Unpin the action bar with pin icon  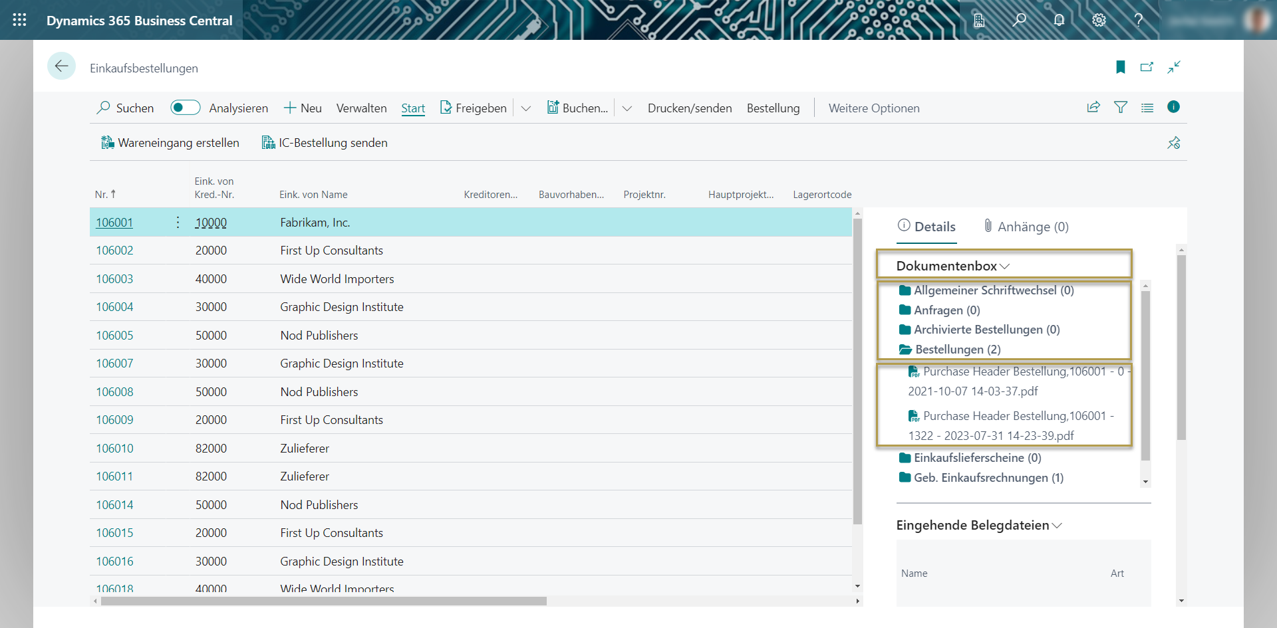(1173, 143)
